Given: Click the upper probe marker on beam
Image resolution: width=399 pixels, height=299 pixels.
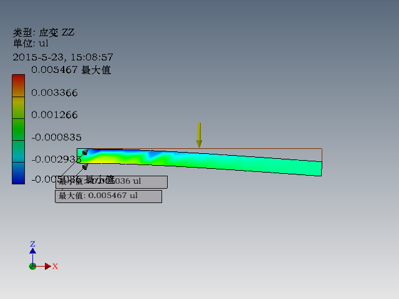Looking at the screenshot, I should pyautogui.click(x=85, y=152).
